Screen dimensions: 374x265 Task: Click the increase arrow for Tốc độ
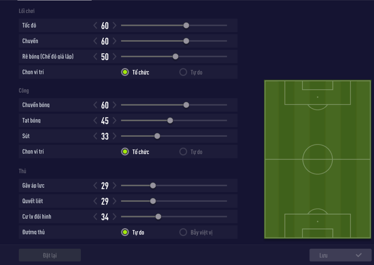coord(114,26)
